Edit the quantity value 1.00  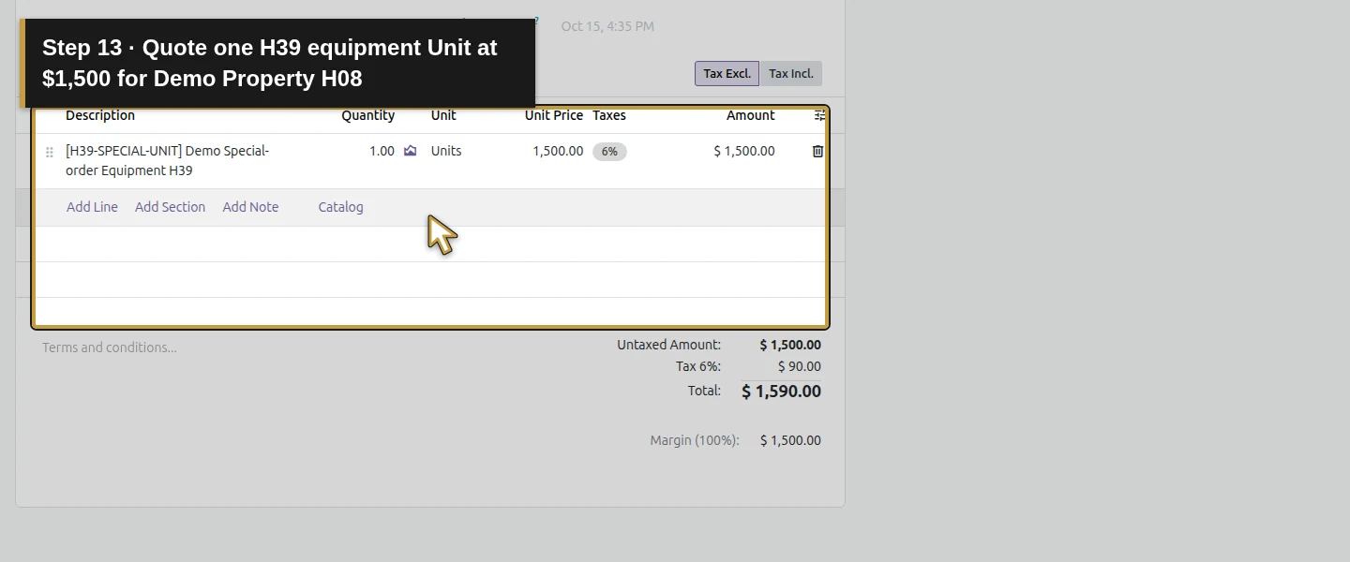coord(382,151)
